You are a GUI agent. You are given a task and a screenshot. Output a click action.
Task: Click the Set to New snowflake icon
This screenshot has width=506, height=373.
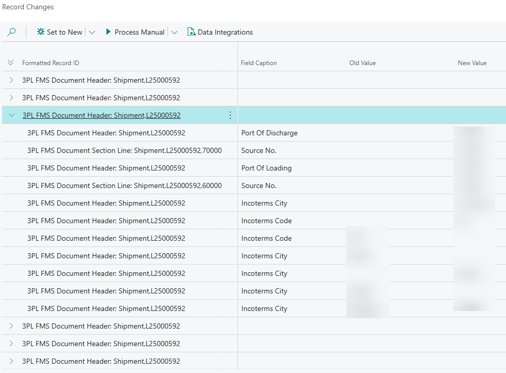pyautogui.click(x=41, y=32)
